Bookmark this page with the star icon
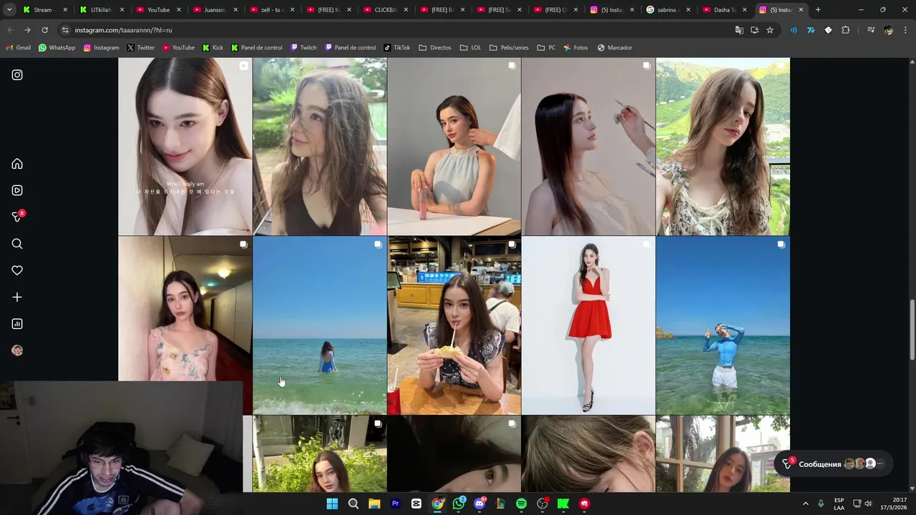The image size is (916, 515). [770, 30]
